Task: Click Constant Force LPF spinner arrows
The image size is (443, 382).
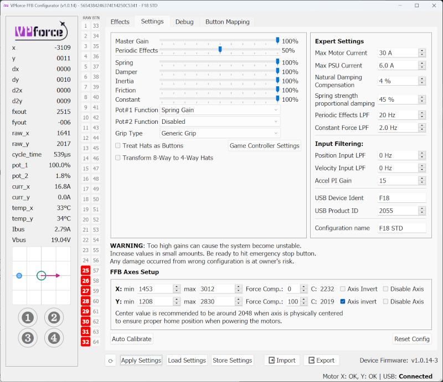Action: (422, 128)
